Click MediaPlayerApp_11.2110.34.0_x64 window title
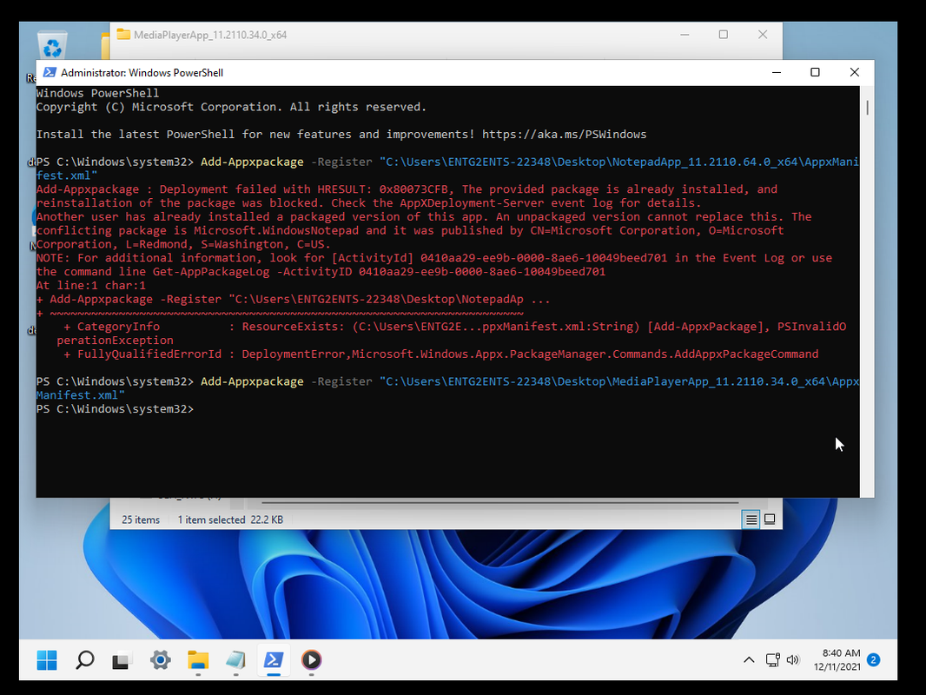This screenshot has width=926, height=695. tap(210, 35)
